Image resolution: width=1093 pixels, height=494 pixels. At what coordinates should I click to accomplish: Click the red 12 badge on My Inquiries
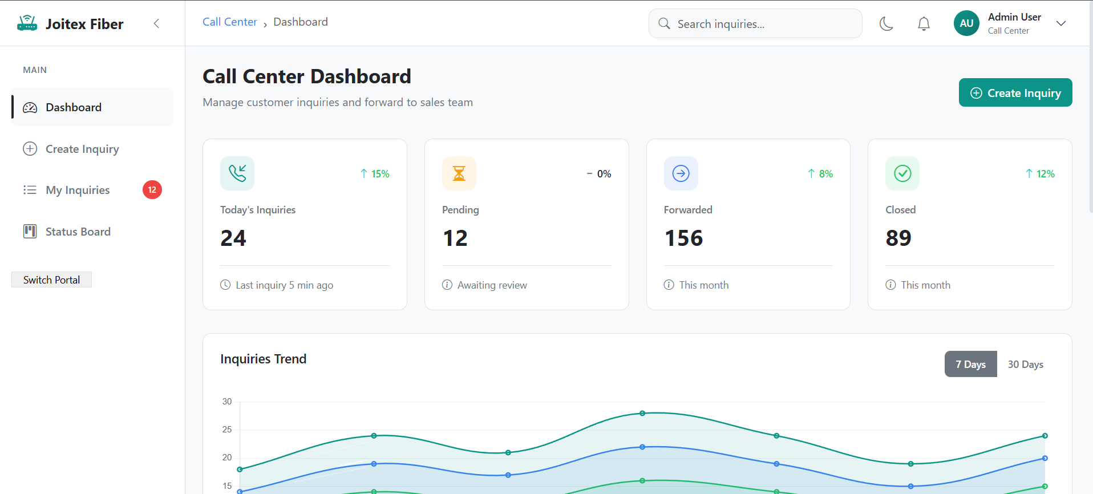point(152,190)
